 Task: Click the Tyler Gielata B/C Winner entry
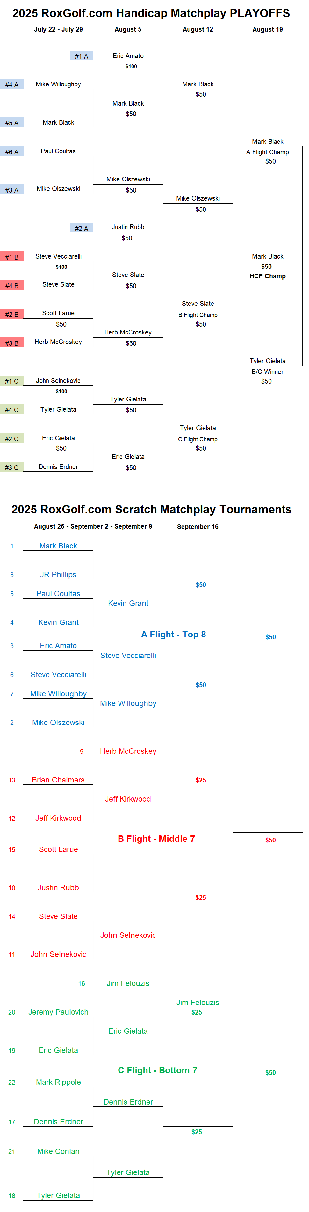pos(268,361)
